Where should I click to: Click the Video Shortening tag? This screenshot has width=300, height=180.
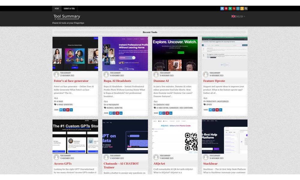pos(186,108)
